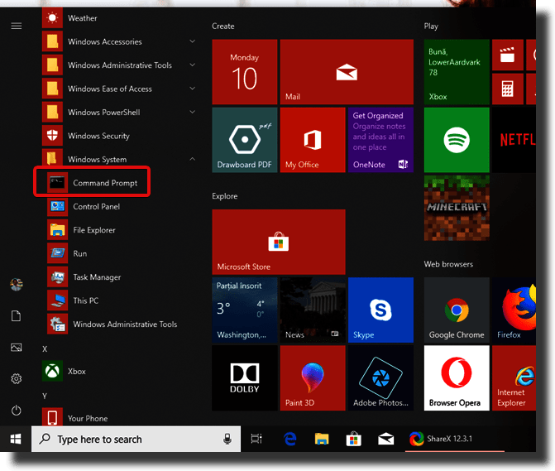Open the Adobe Photoshop tile
This screenshot has width=555, height=471.
(380, 377)
